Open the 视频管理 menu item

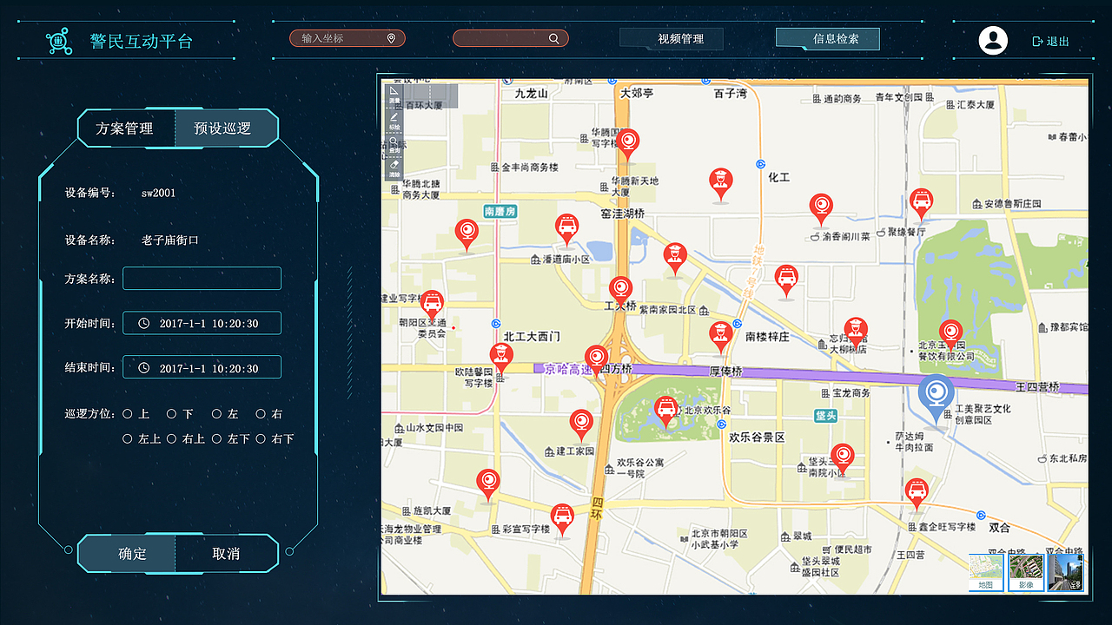click(671, 39)
